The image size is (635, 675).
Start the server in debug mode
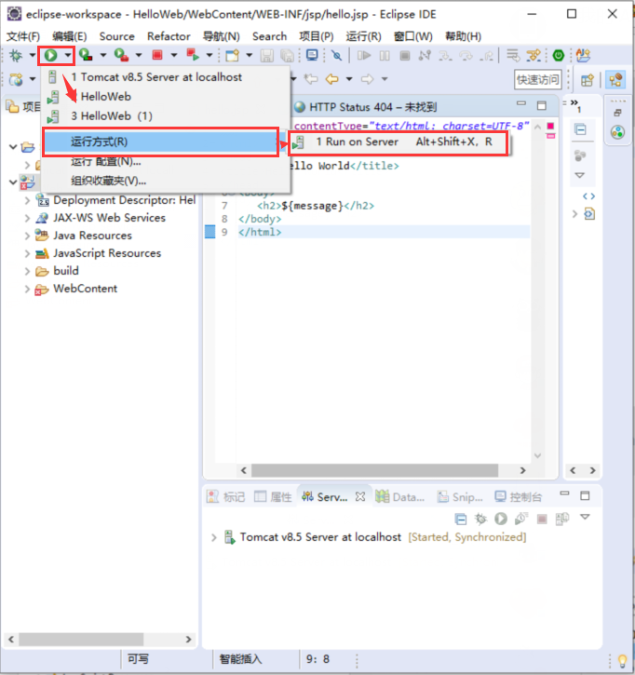[480, 519]
